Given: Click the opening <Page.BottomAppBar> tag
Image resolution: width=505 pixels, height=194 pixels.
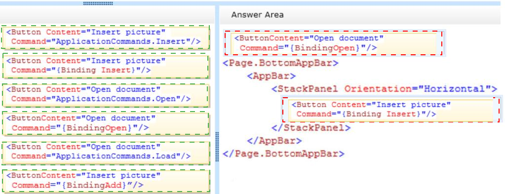Looking at the screenshot, I should tap(280, 63).
